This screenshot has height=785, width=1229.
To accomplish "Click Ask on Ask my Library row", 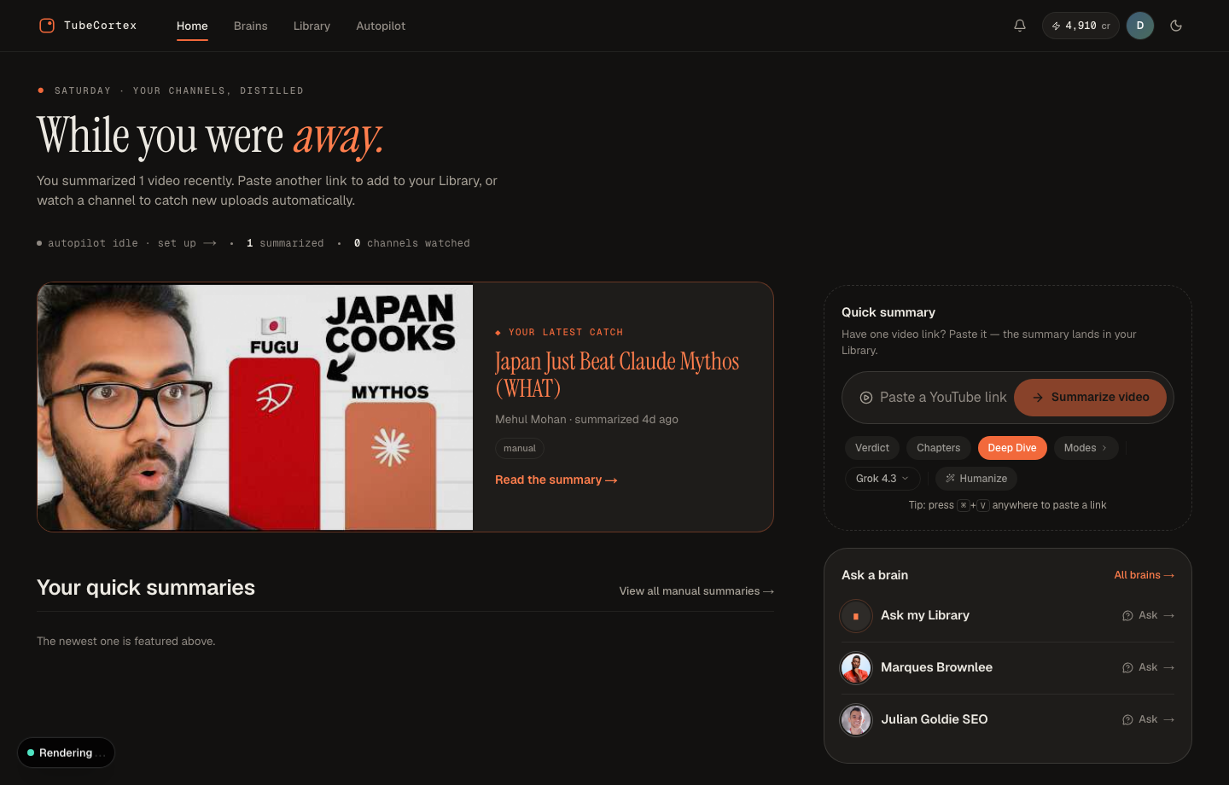I will (x=1148, y=615).
